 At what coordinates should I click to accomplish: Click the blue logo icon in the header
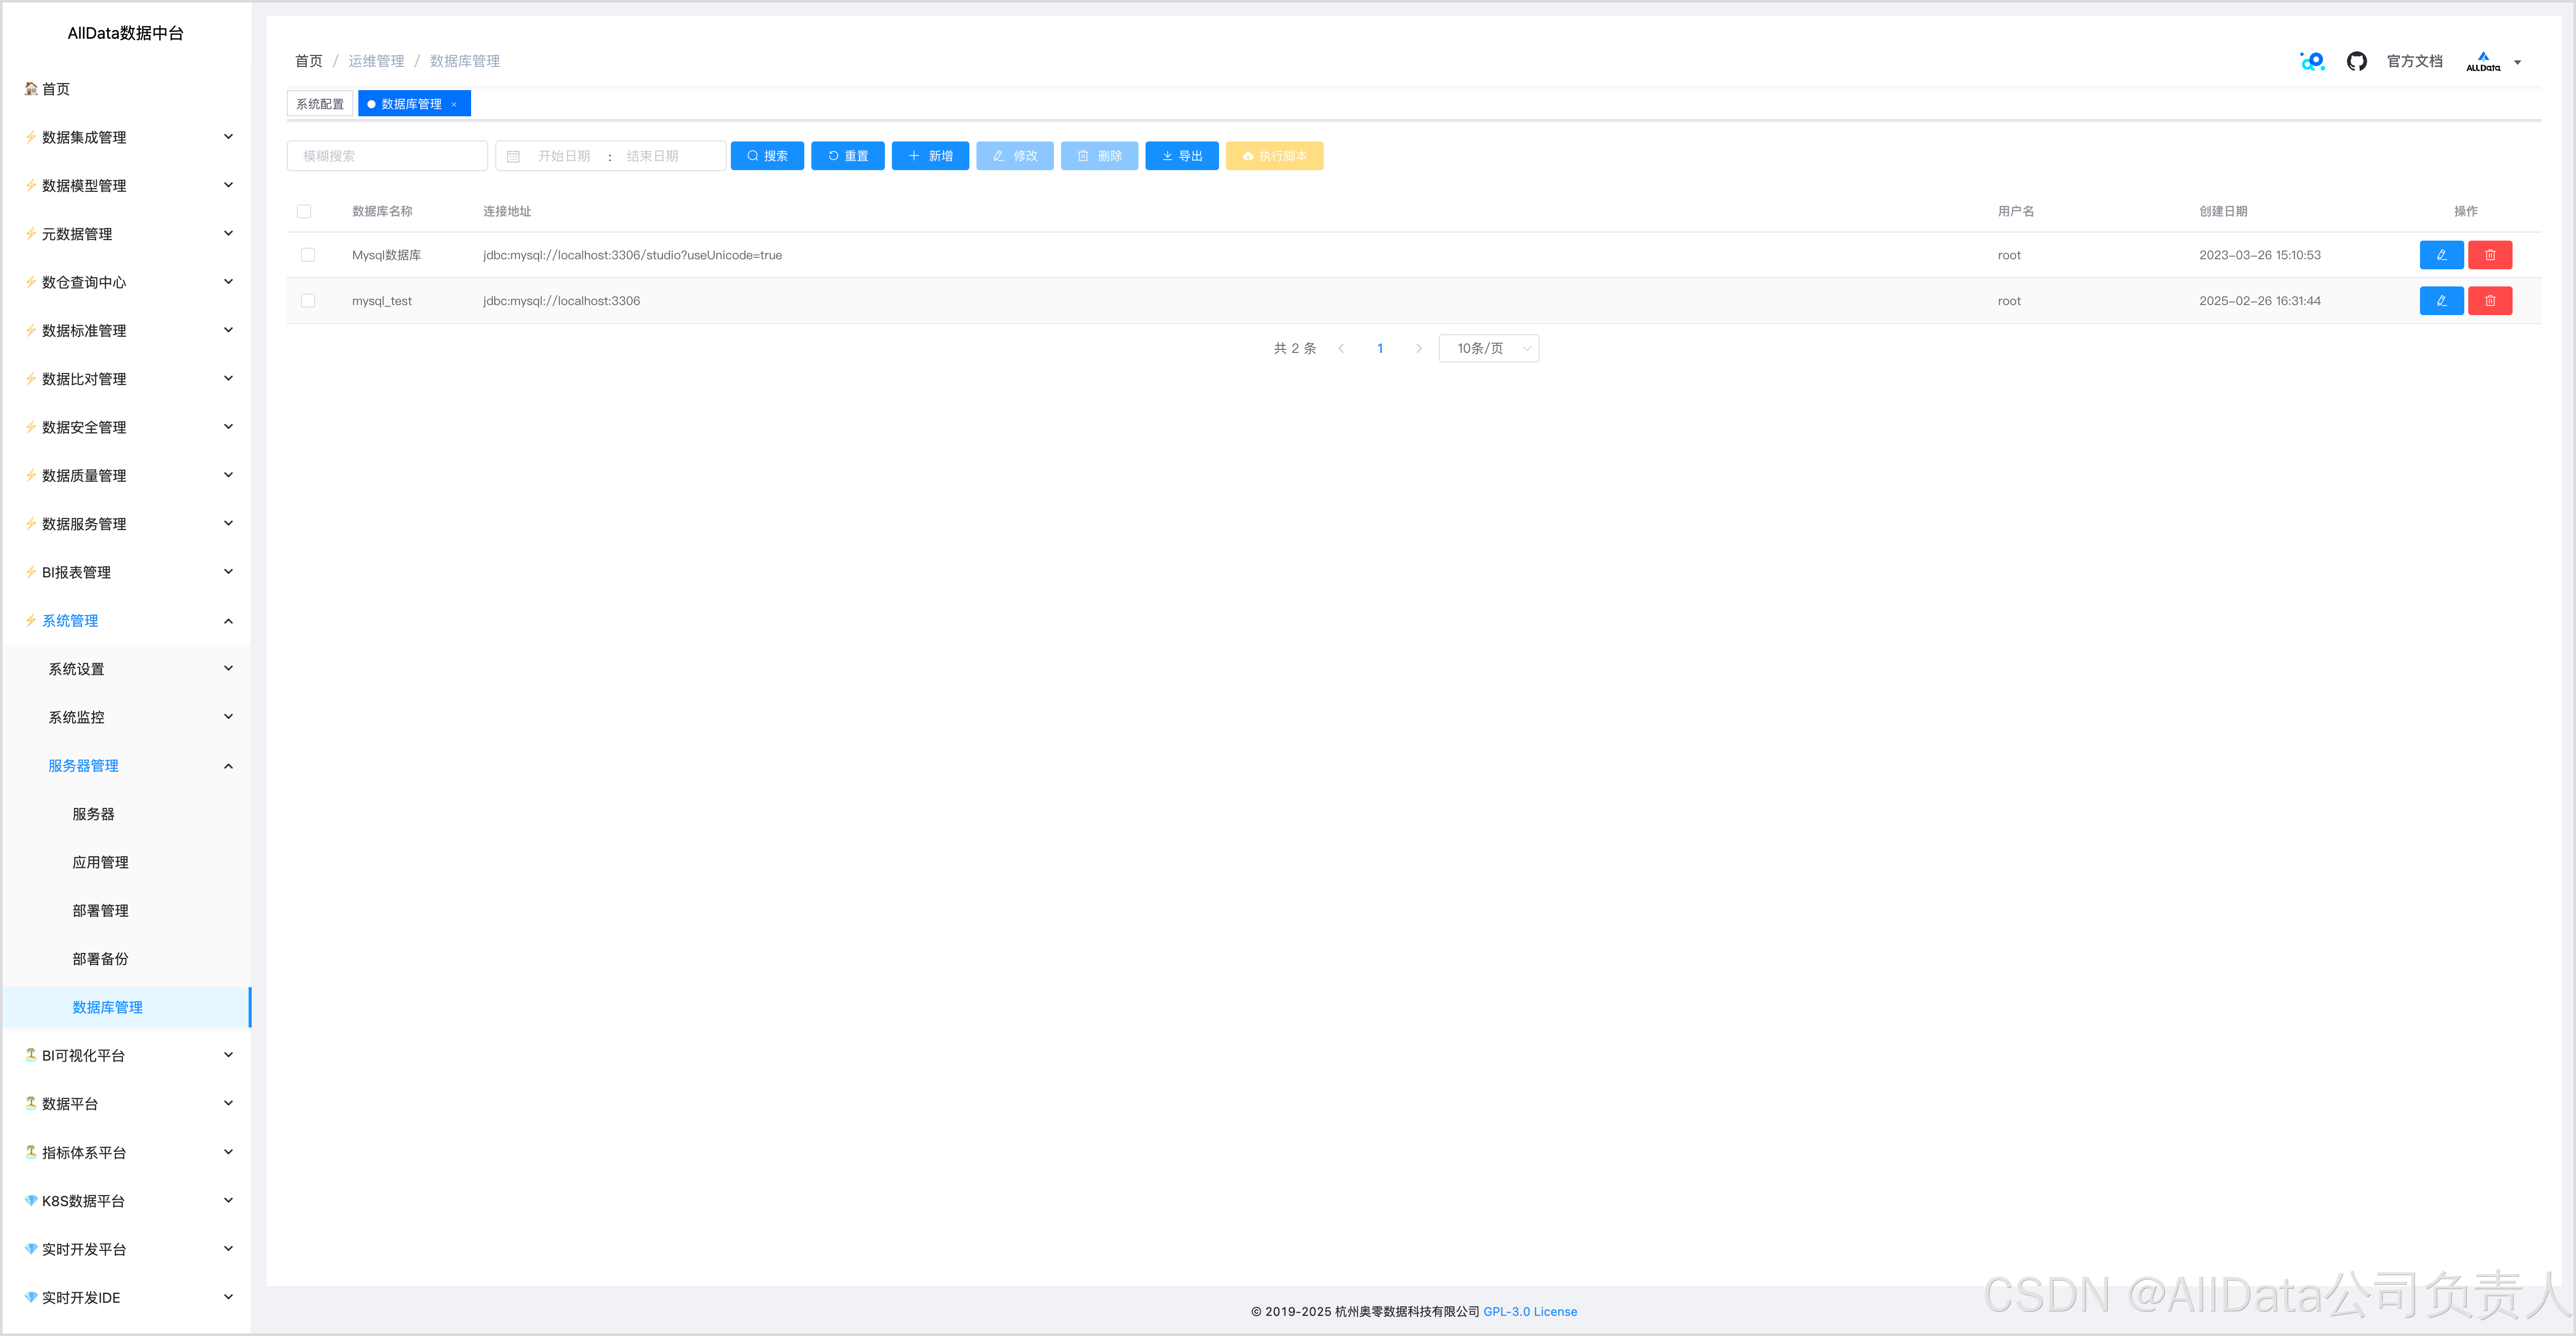point(2312,62)
